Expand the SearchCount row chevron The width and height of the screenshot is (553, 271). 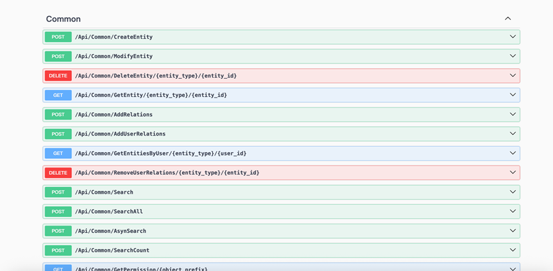pos(513,250)
